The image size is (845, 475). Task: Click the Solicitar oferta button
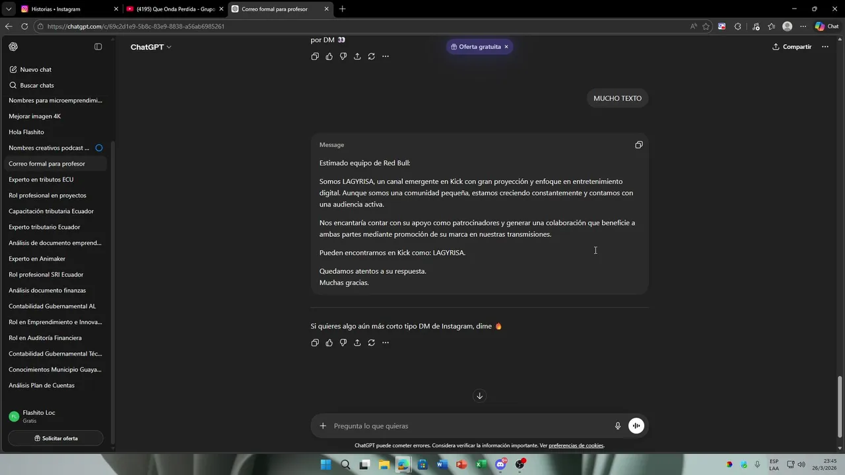(55, 438)
